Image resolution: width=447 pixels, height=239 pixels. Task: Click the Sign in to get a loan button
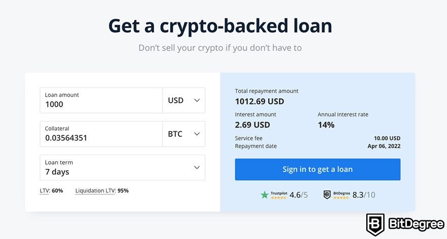tap(317, 169)
